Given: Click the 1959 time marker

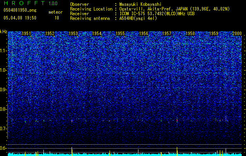Looking at the screenshot, I should [x=214, y=34].
